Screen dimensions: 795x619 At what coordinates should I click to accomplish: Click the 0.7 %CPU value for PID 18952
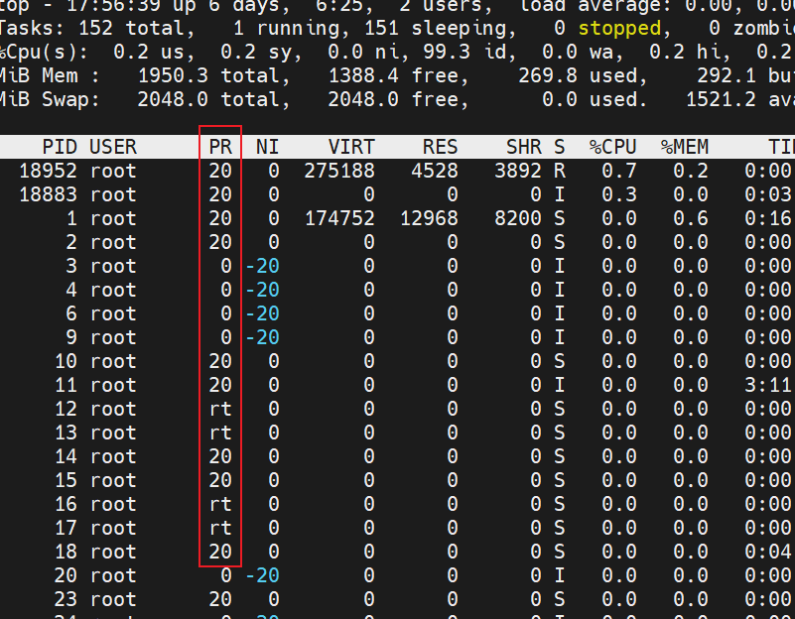click(x=624, y=171)
